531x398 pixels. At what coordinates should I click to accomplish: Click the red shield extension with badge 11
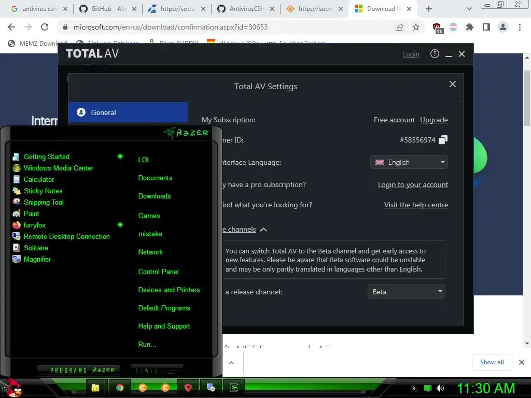coord(438,28)
